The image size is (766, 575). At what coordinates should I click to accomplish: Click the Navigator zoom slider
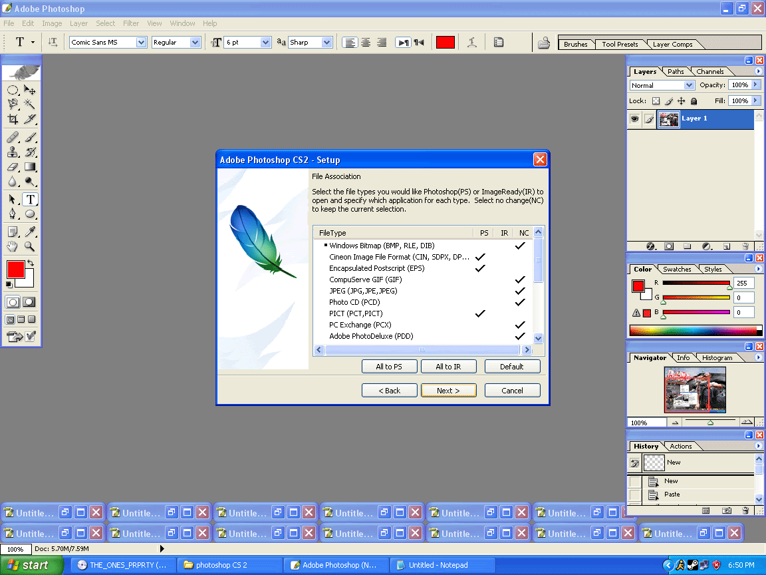[710, 421]
